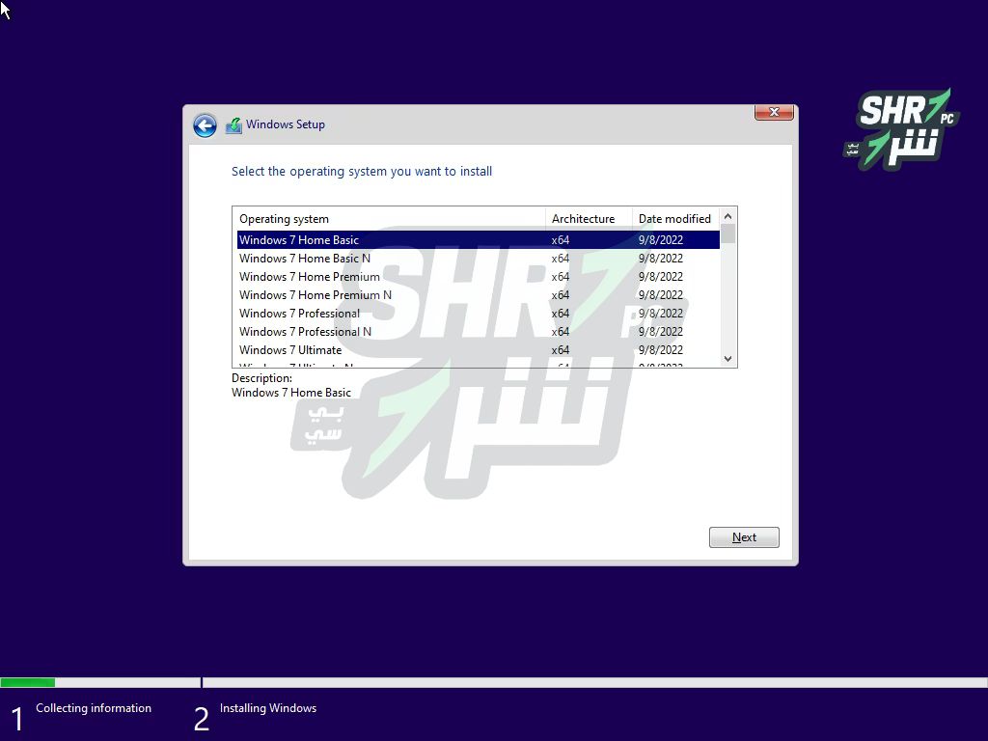This screenshot has height=741, width=988.
Task: Click the Windows Setup title icon
Action: coord(233,125)
